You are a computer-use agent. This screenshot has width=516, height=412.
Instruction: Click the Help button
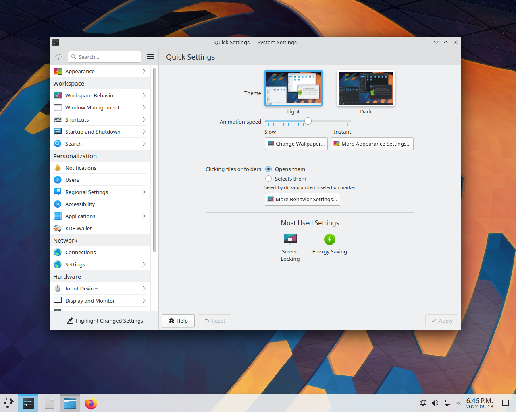tap(178, 321)
